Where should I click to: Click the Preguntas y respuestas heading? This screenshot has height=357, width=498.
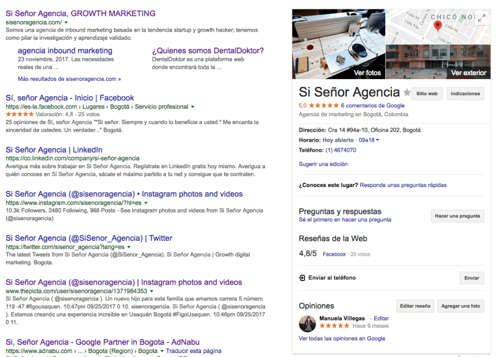340,211
